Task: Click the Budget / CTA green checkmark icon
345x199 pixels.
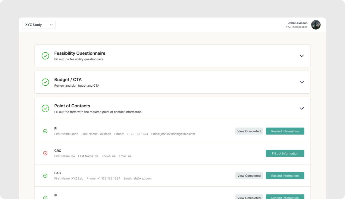Action: coord(45,82)
